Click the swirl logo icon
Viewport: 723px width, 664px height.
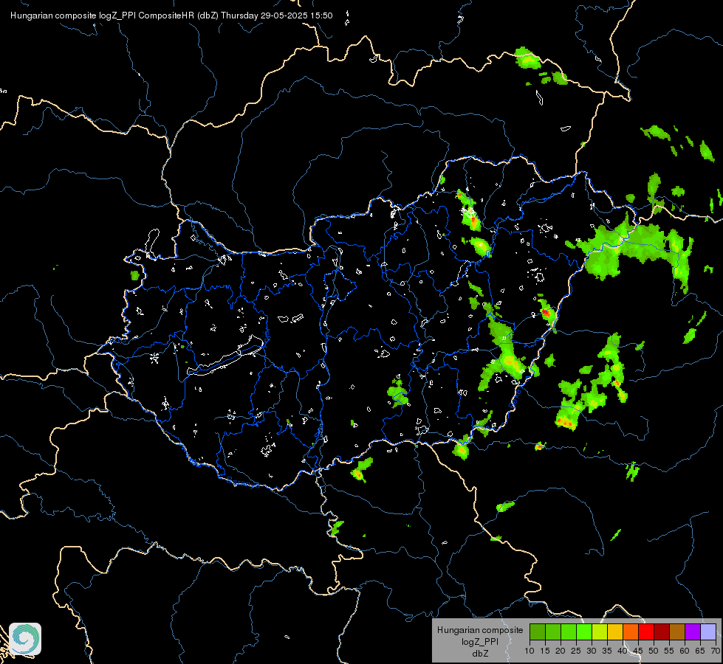point(25,639)
